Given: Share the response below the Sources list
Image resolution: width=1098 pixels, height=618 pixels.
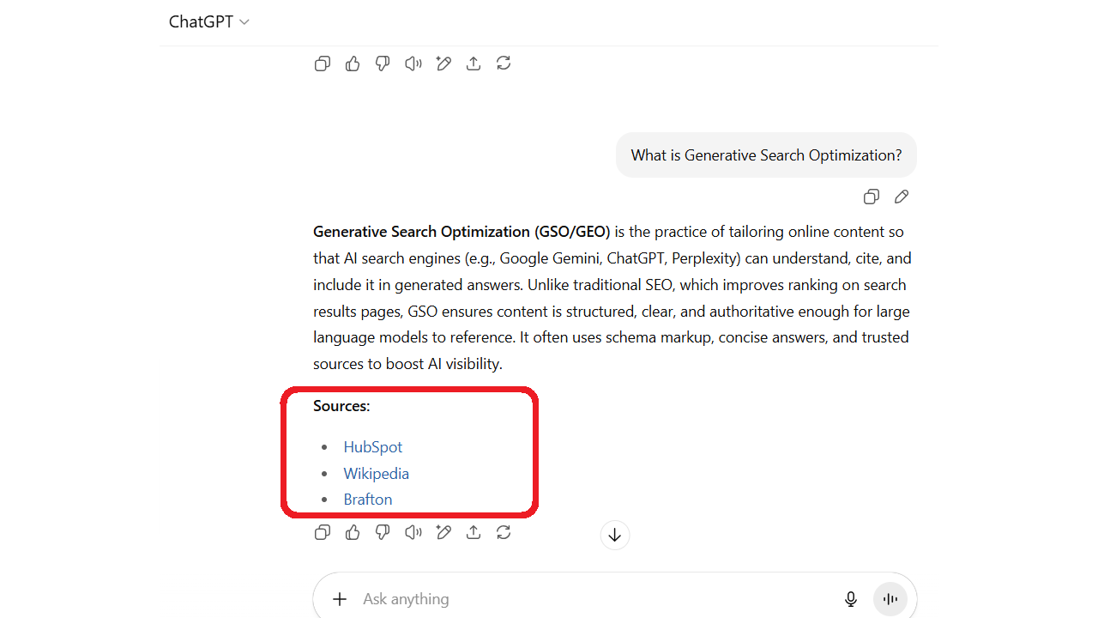Looking at the screenshot, I should click(x=474, y=533).
